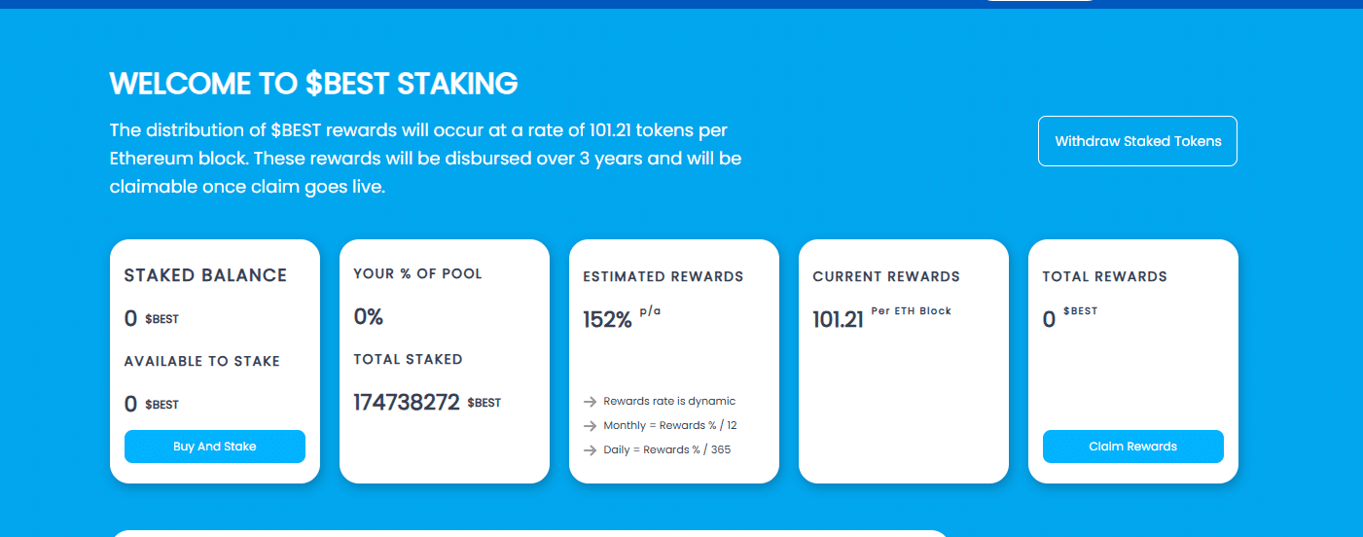Select the WELCOME TO $BEST STAKING heading
1363x537 pixels.
pyautogui.click(x=313, y=84)
